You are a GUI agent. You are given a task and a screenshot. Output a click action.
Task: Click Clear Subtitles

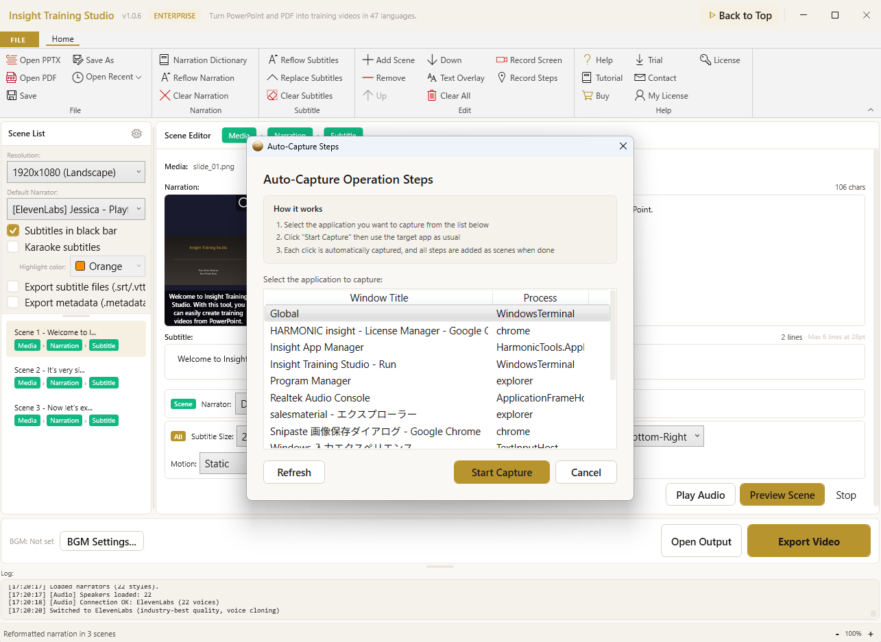(x=300, y=96)
